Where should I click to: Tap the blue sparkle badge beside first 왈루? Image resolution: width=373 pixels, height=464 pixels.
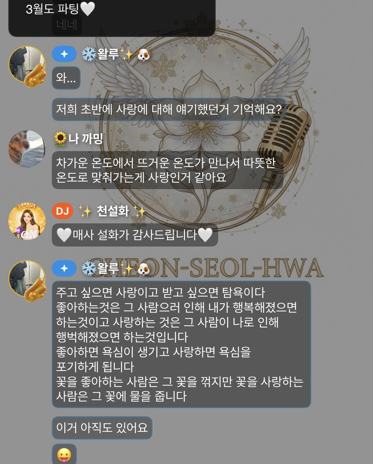pos(64,54)
